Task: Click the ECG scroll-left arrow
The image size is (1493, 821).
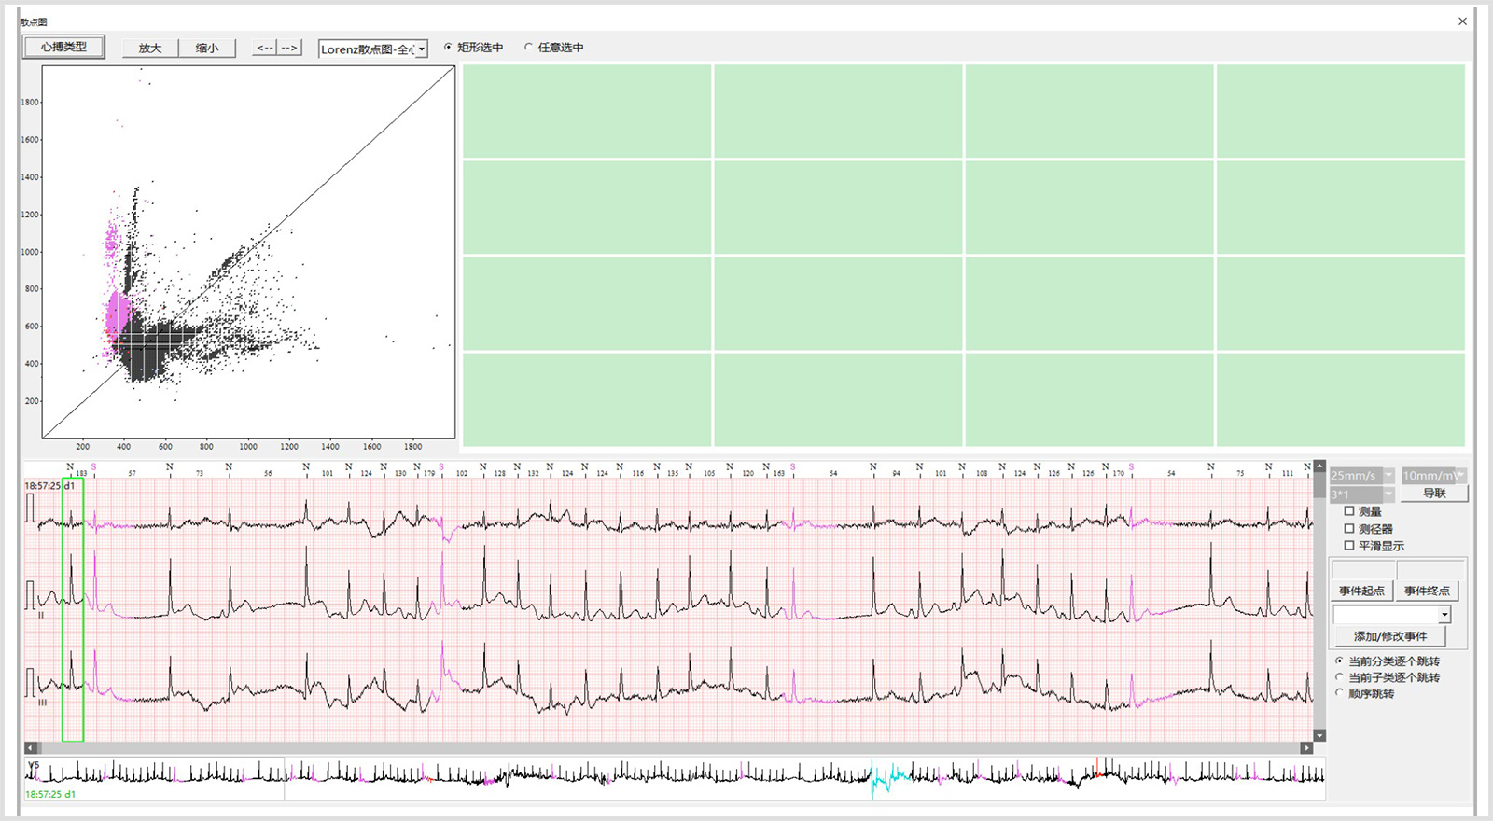Action: click(31, 748)
